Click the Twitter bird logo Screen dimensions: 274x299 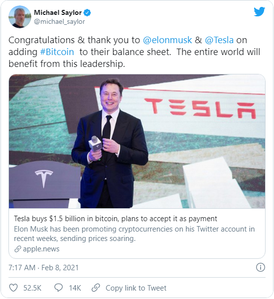pyautogui.click(x=259, y=11)
